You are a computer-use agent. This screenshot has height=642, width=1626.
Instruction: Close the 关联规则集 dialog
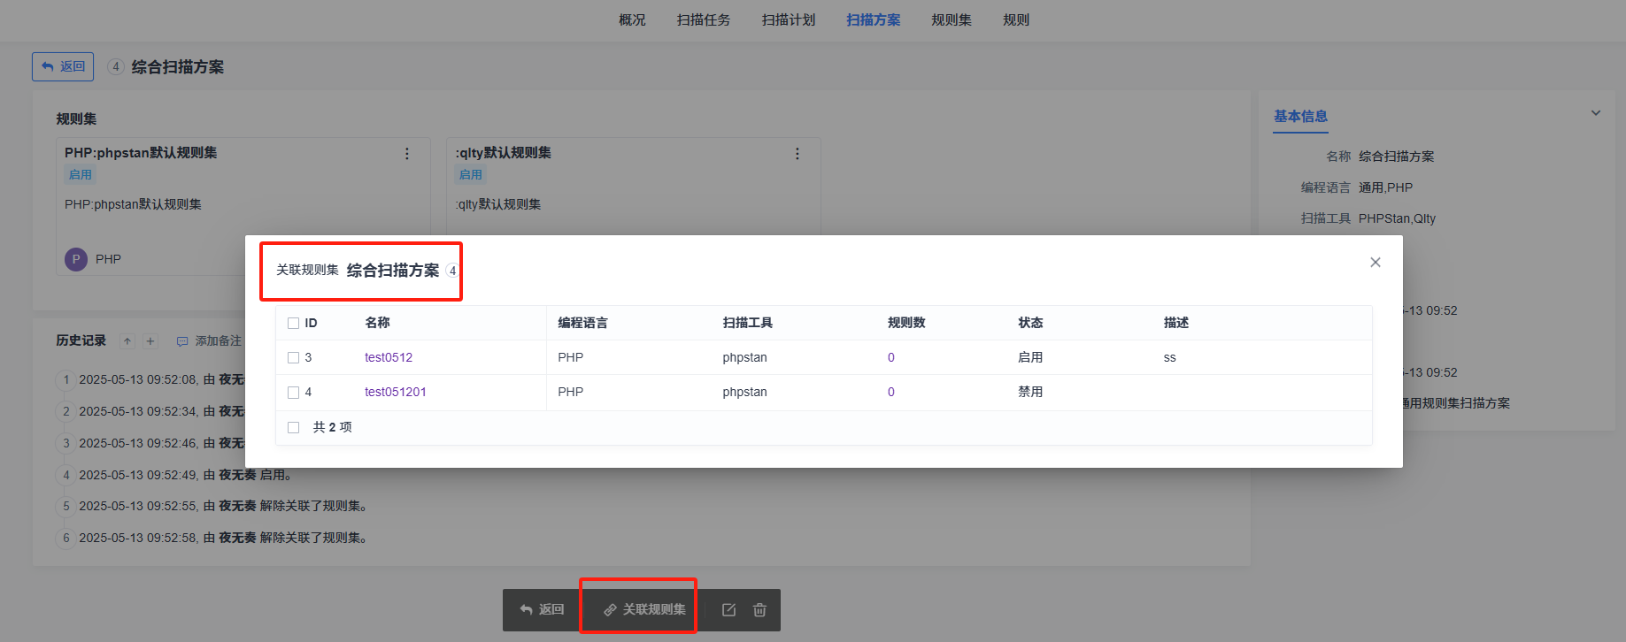(1375, 263)
